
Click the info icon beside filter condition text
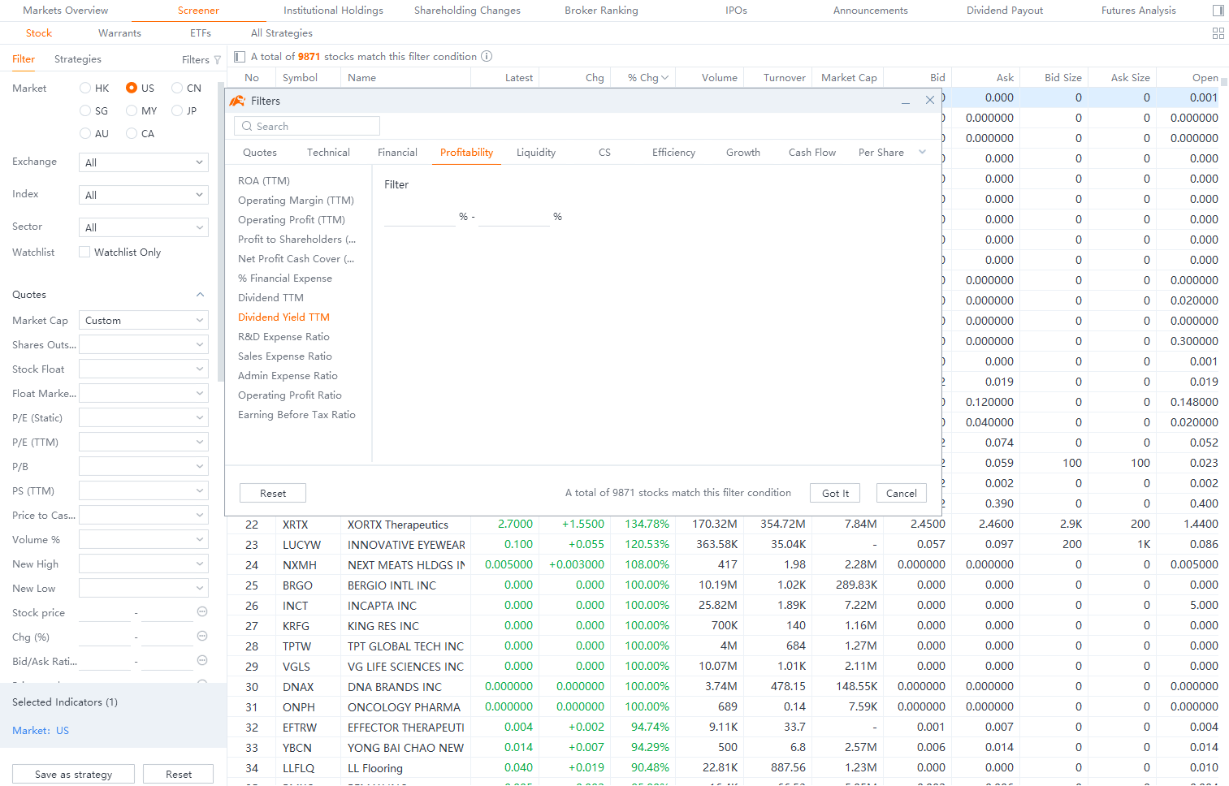tap(487, 56)
